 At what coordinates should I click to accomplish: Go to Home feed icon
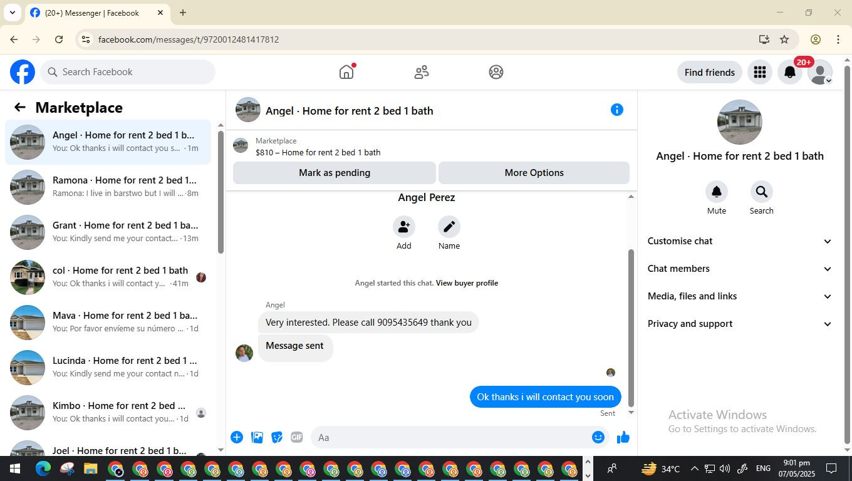[346, 72]
